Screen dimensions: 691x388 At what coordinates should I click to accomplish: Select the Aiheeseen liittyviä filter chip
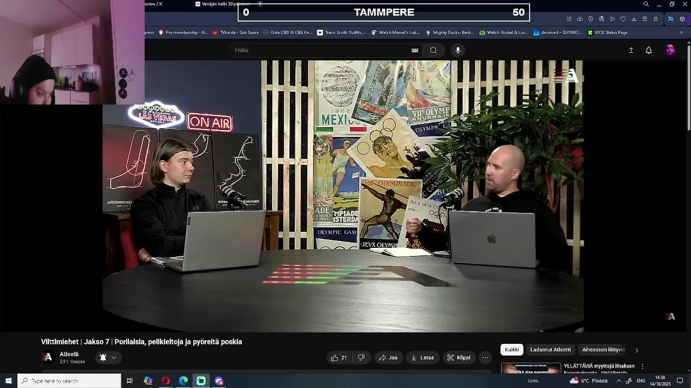pyautogui.click(x=604, y=350)
